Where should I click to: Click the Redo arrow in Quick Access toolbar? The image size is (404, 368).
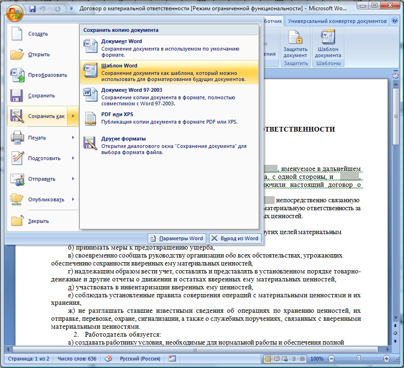58,9
